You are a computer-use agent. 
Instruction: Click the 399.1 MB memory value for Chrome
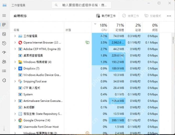(x=117, y=120)
